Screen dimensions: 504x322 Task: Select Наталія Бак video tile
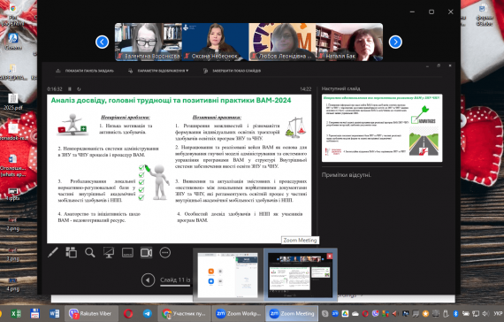tap(349, 42)
